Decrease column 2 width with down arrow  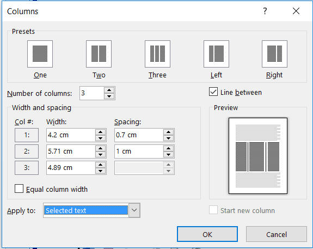tap(100, 155)
